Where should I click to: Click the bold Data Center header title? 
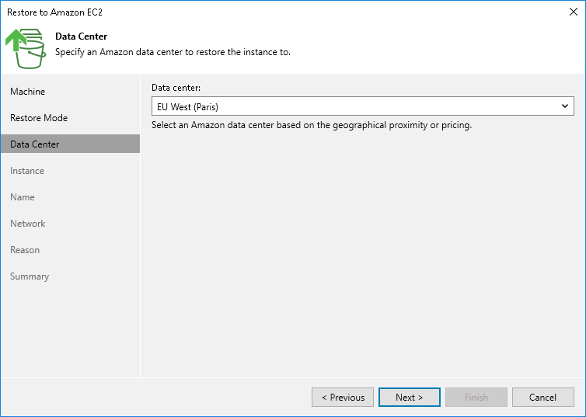(82, 36)
